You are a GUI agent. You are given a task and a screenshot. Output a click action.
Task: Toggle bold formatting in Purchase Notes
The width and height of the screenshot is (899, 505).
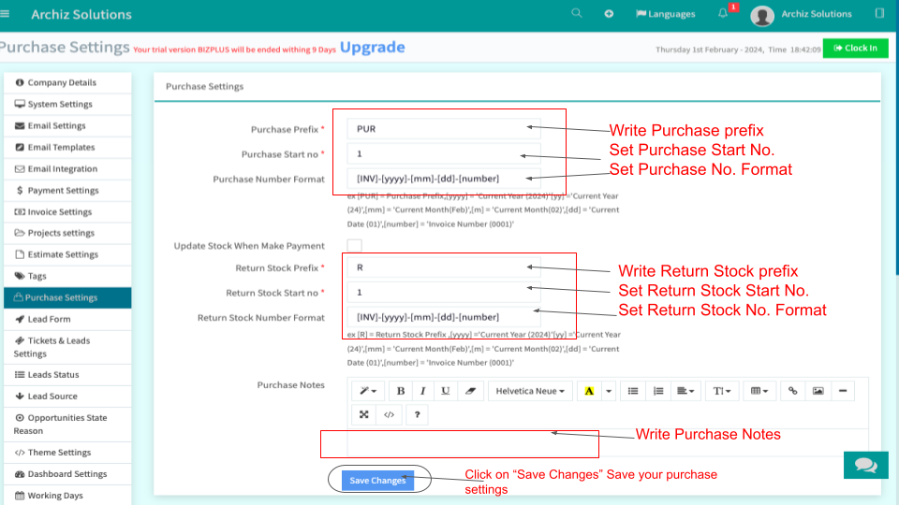point(401,391)
